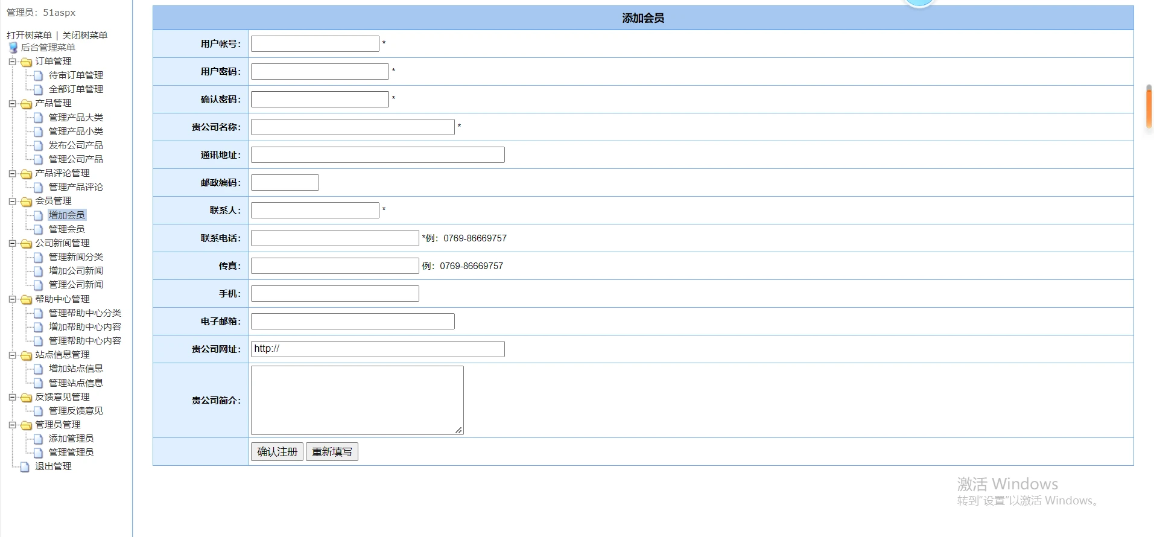The width and height of the screenshot is (1154, 537).
Task: Select 增加会员 in the tree
Action: click(67, 215)
